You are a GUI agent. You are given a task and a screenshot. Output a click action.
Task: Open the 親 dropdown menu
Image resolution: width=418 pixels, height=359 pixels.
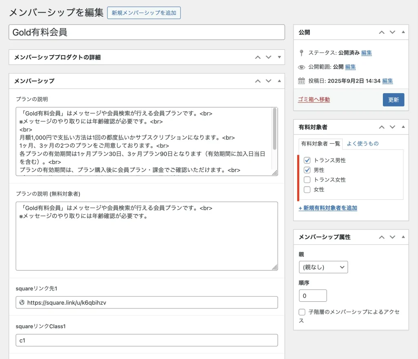click(323, 267)
